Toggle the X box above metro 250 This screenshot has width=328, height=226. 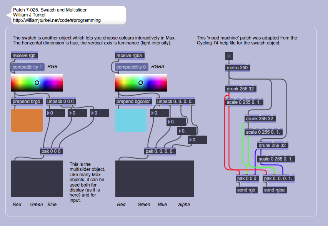(x=229, y=56)
